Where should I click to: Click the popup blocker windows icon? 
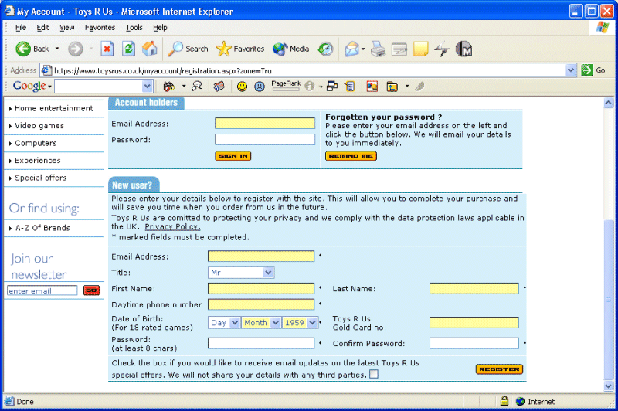332,86
